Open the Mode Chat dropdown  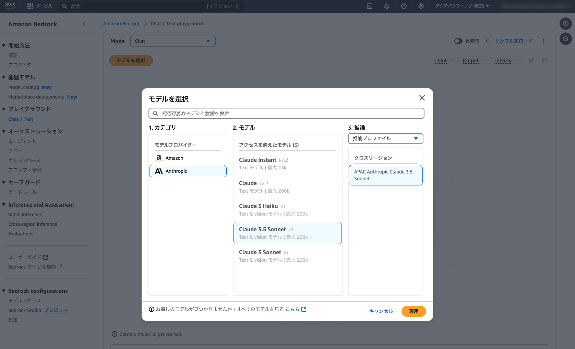click(x=173, y=41)
